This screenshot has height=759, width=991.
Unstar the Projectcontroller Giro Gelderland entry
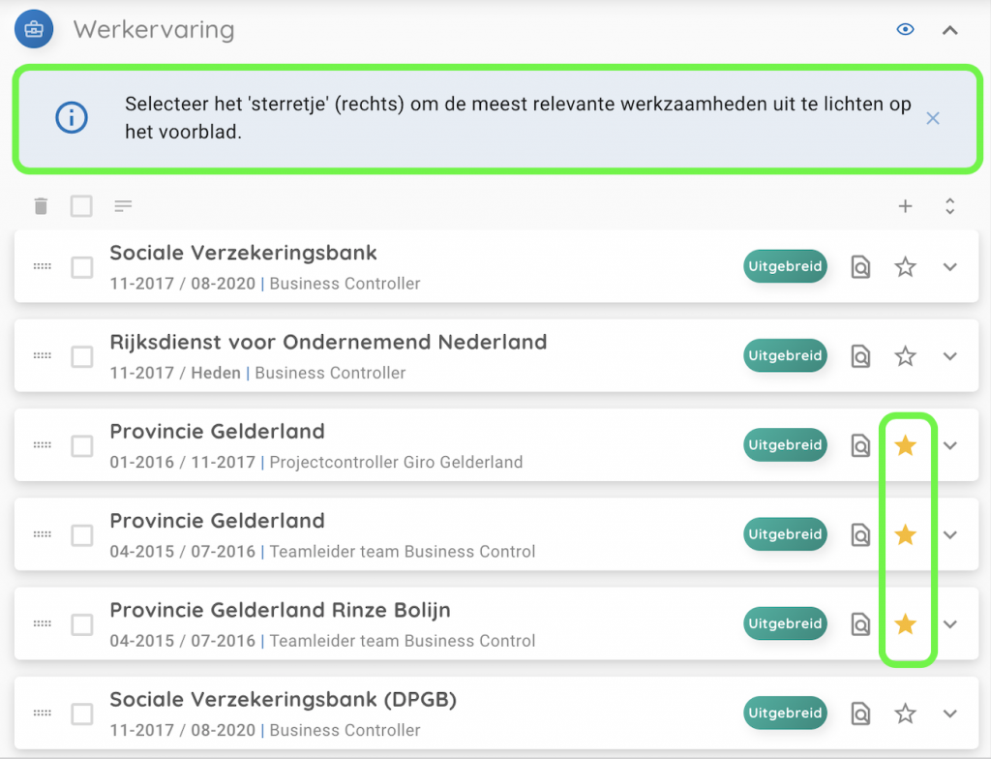(905, 445)
